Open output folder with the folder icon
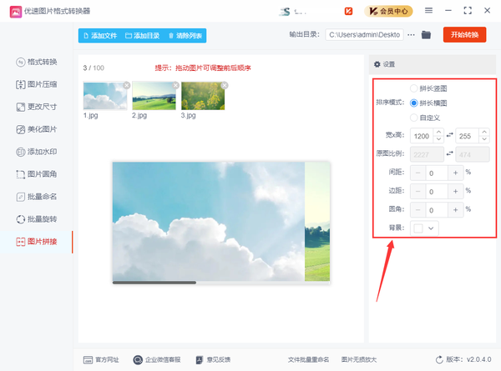 (426, 35)
